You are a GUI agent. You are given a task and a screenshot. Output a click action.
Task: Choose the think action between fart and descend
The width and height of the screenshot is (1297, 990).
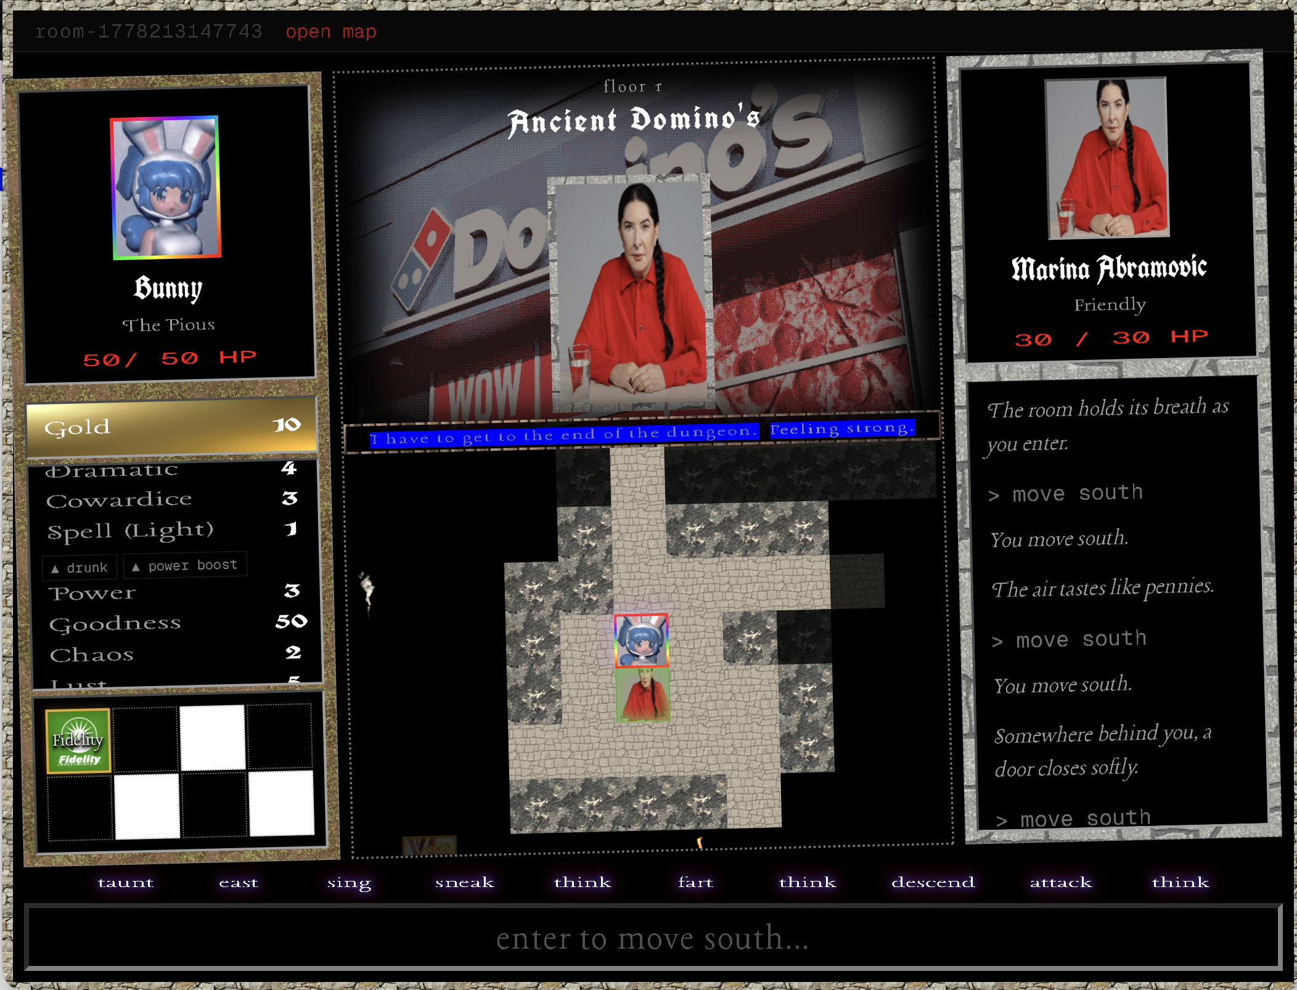click(x=808, y=882)
